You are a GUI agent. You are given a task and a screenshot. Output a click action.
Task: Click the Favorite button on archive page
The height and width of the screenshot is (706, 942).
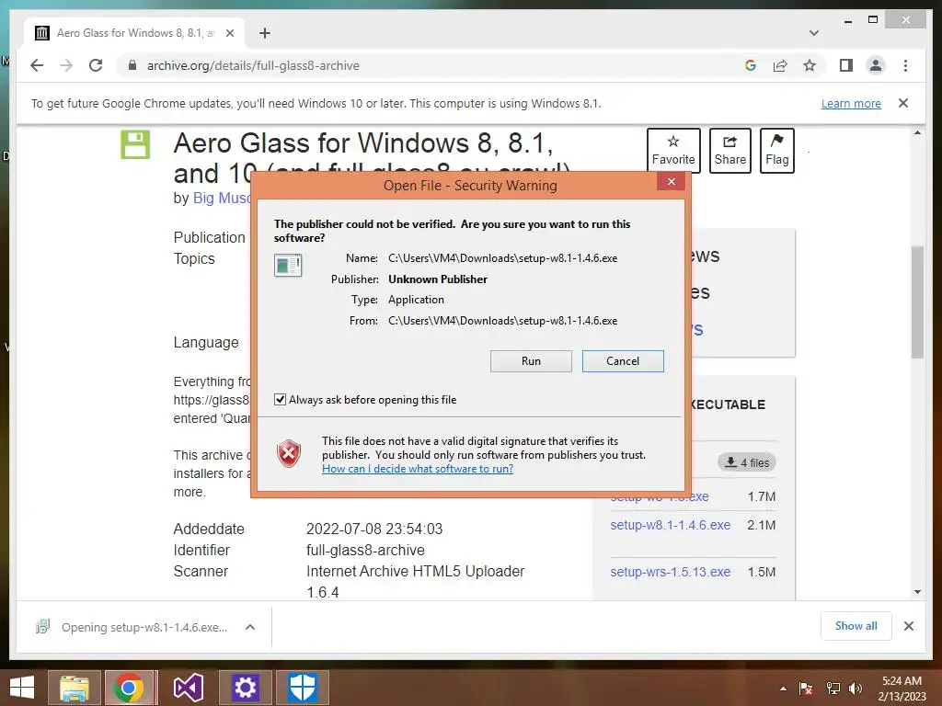pyautogui.click(x=673, y=150)
